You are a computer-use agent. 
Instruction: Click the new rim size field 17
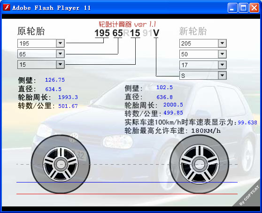pyautogui.click(x=203, y=65)
